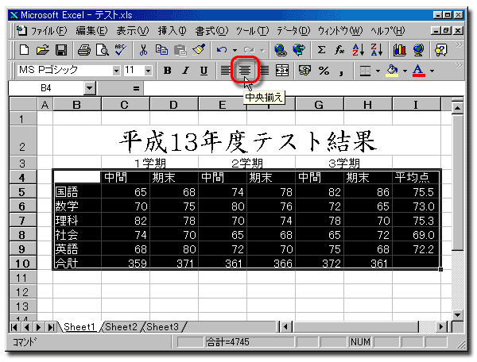
Task: Select column C header
Action: (x=125, y=105)
